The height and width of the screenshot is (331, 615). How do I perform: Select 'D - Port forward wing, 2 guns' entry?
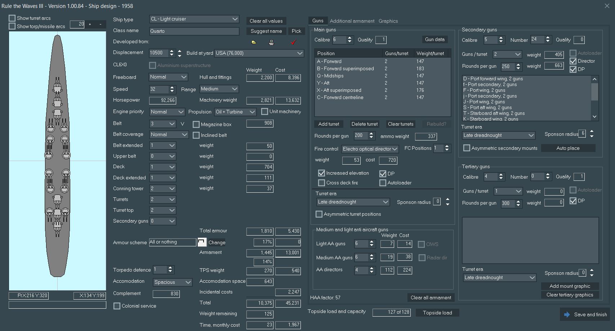pos(527,79)
